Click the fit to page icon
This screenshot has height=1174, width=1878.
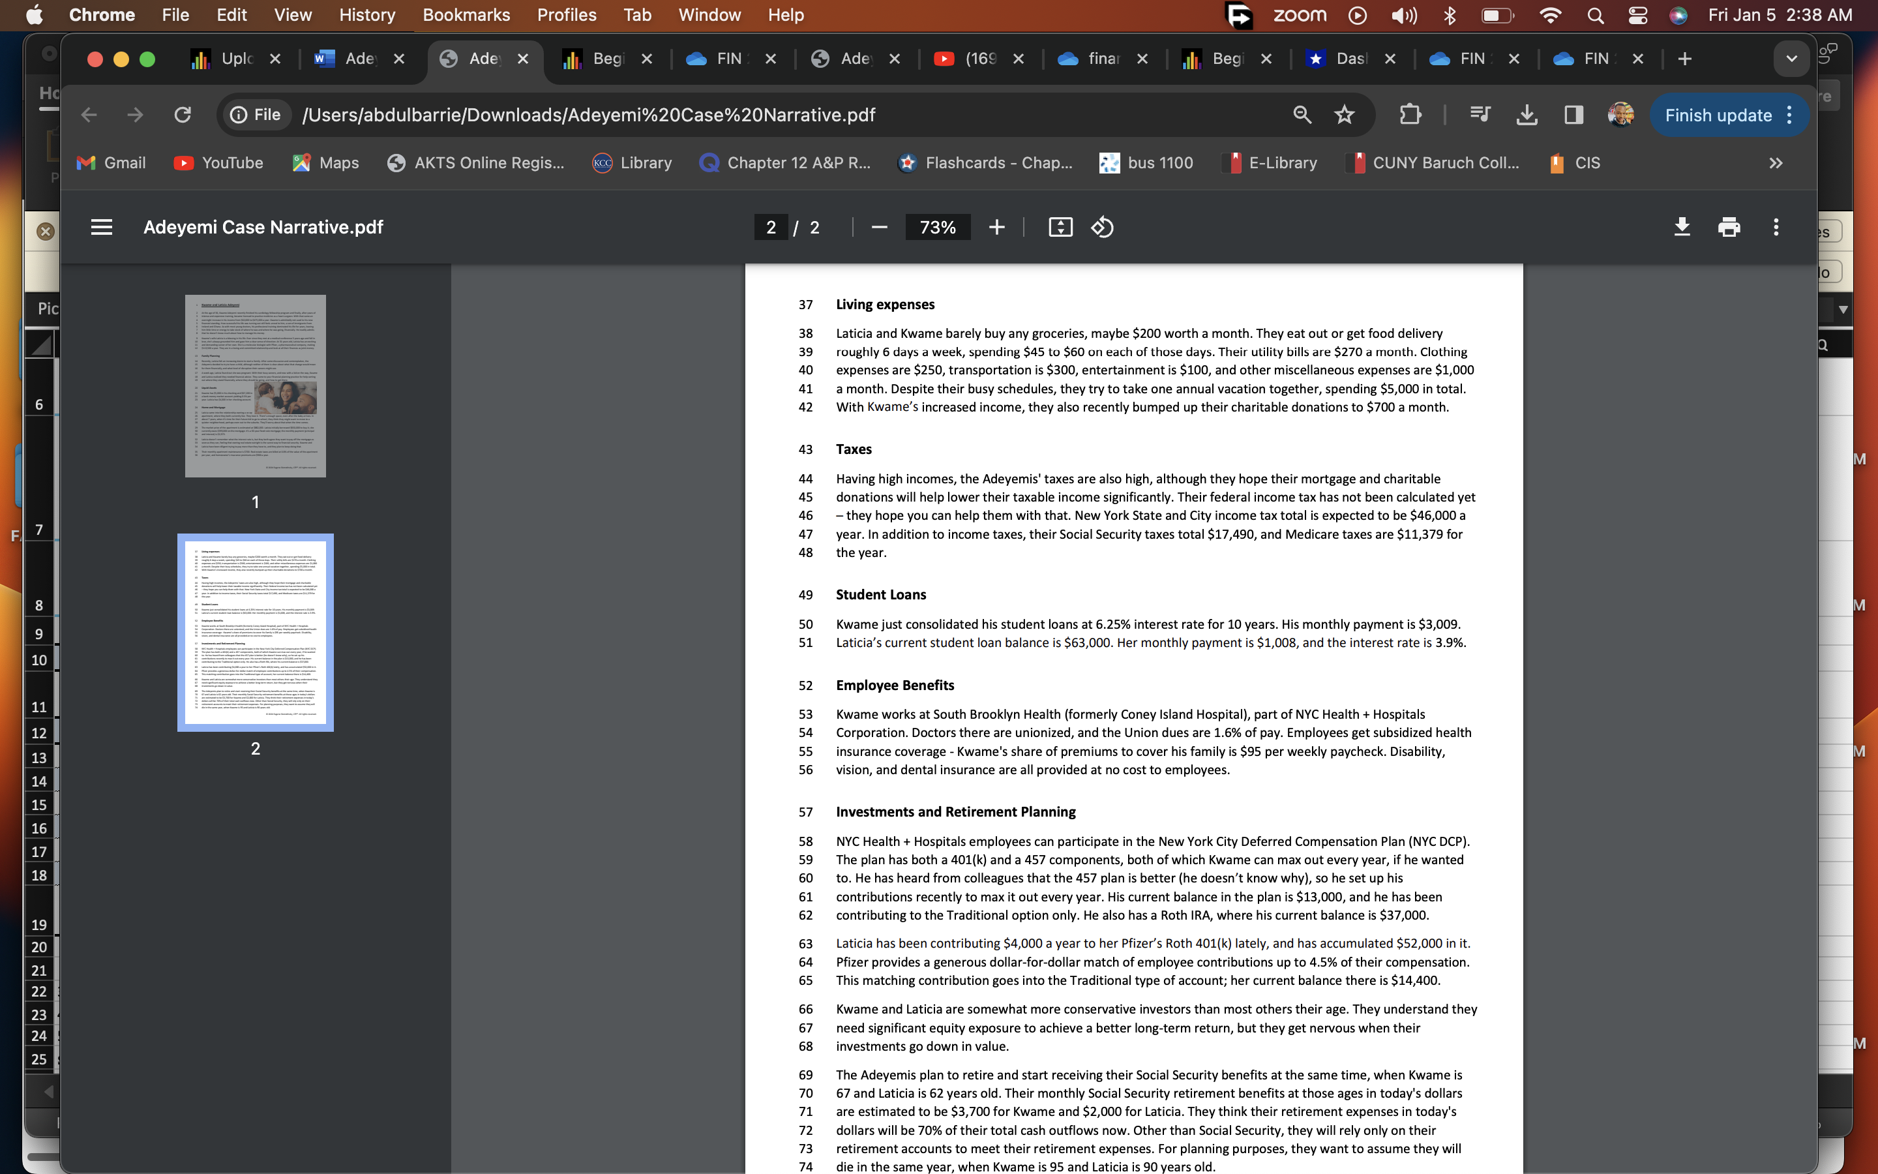1060,228
